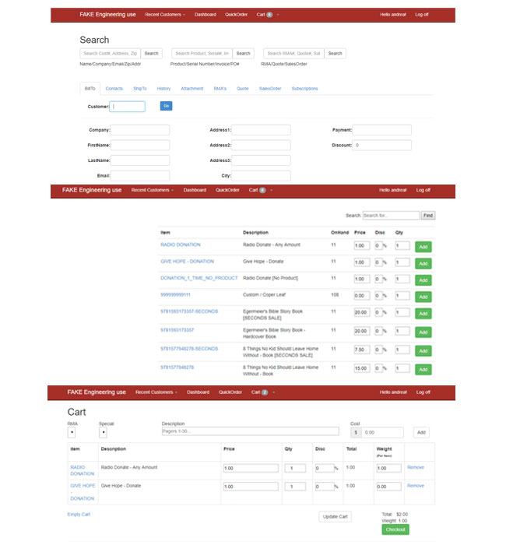Switch to the Contacts tab
The height and width of the screenshot is (545, 506).
(114, 89)
